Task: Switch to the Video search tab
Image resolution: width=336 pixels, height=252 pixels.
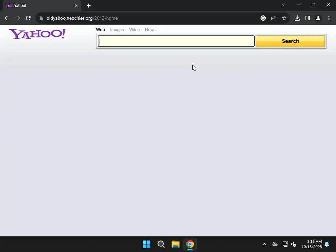Action: (x=134, y=30)
